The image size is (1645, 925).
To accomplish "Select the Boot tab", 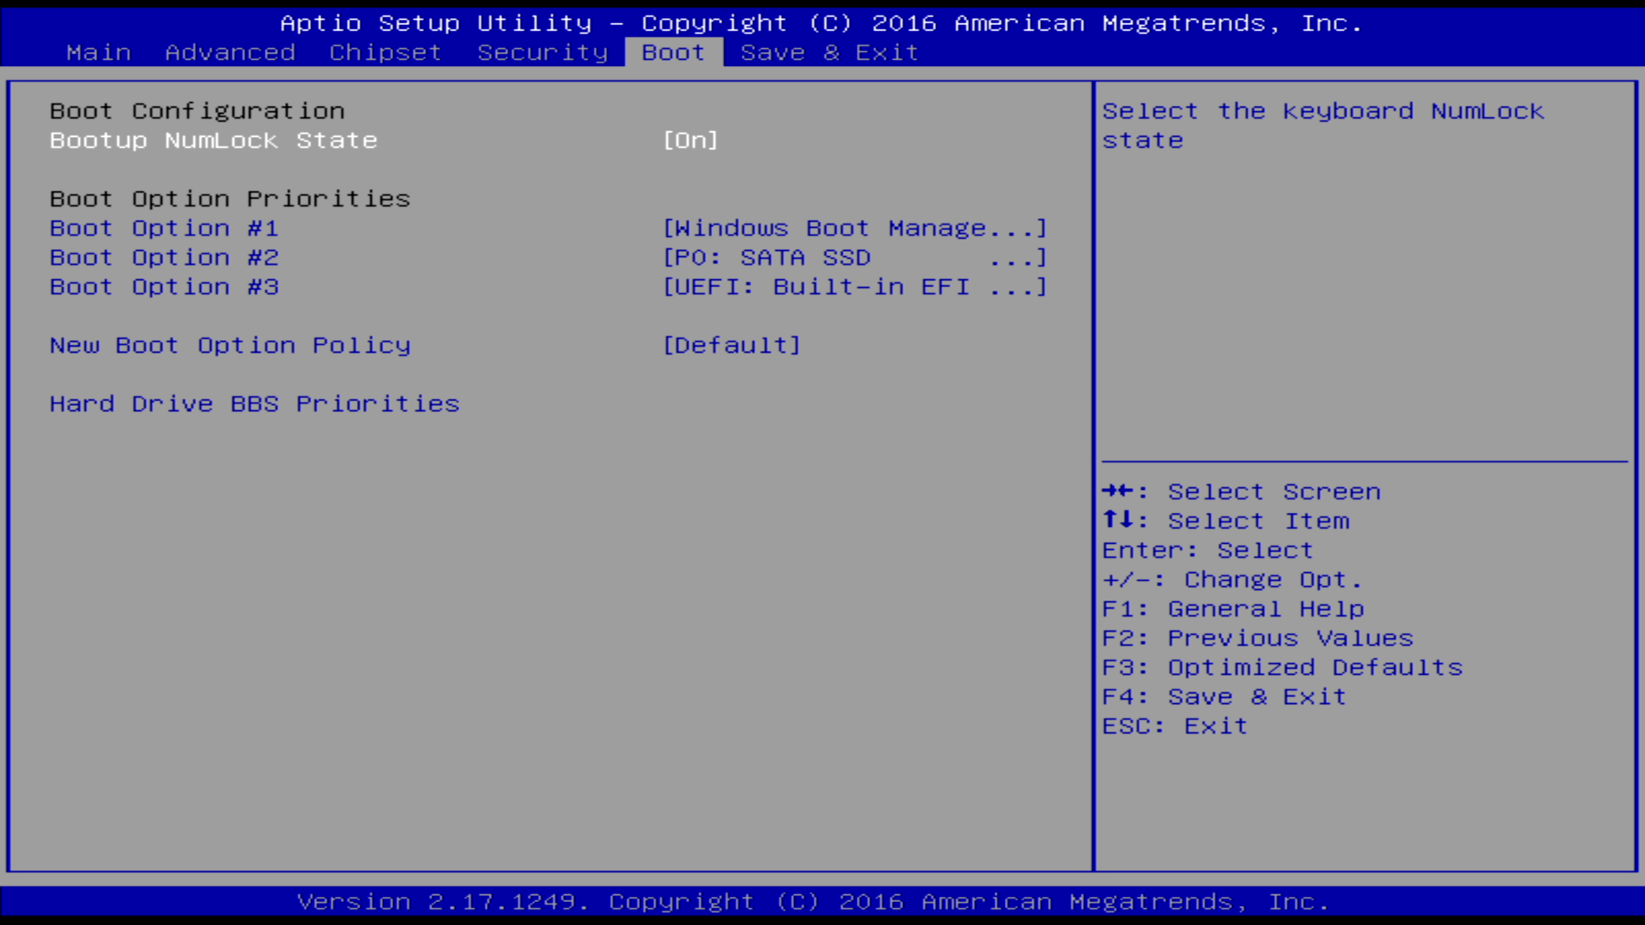I will pyautogui.click(x=673, y=52).
